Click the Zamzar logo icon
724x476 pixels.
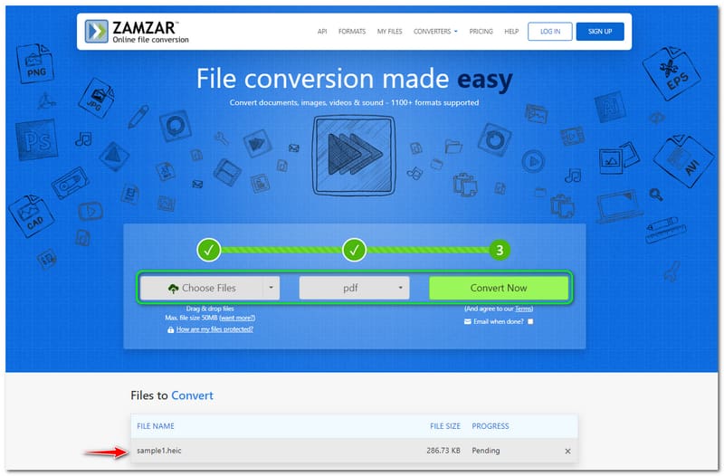97,31
